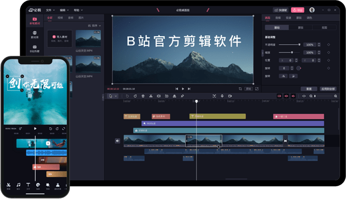Select the pointer selection tool in timeline toolbar
Viewport: 346px width, 199px height.
111,96
